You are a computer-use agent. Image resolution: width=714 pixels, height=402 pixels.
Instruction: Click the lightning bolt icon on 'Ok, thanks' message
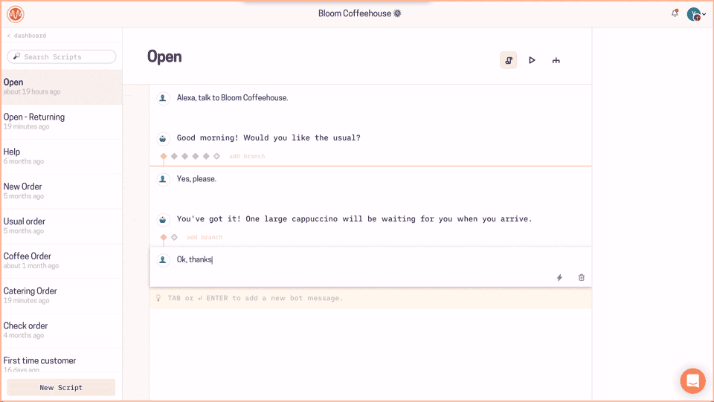[x=559, y=277]
